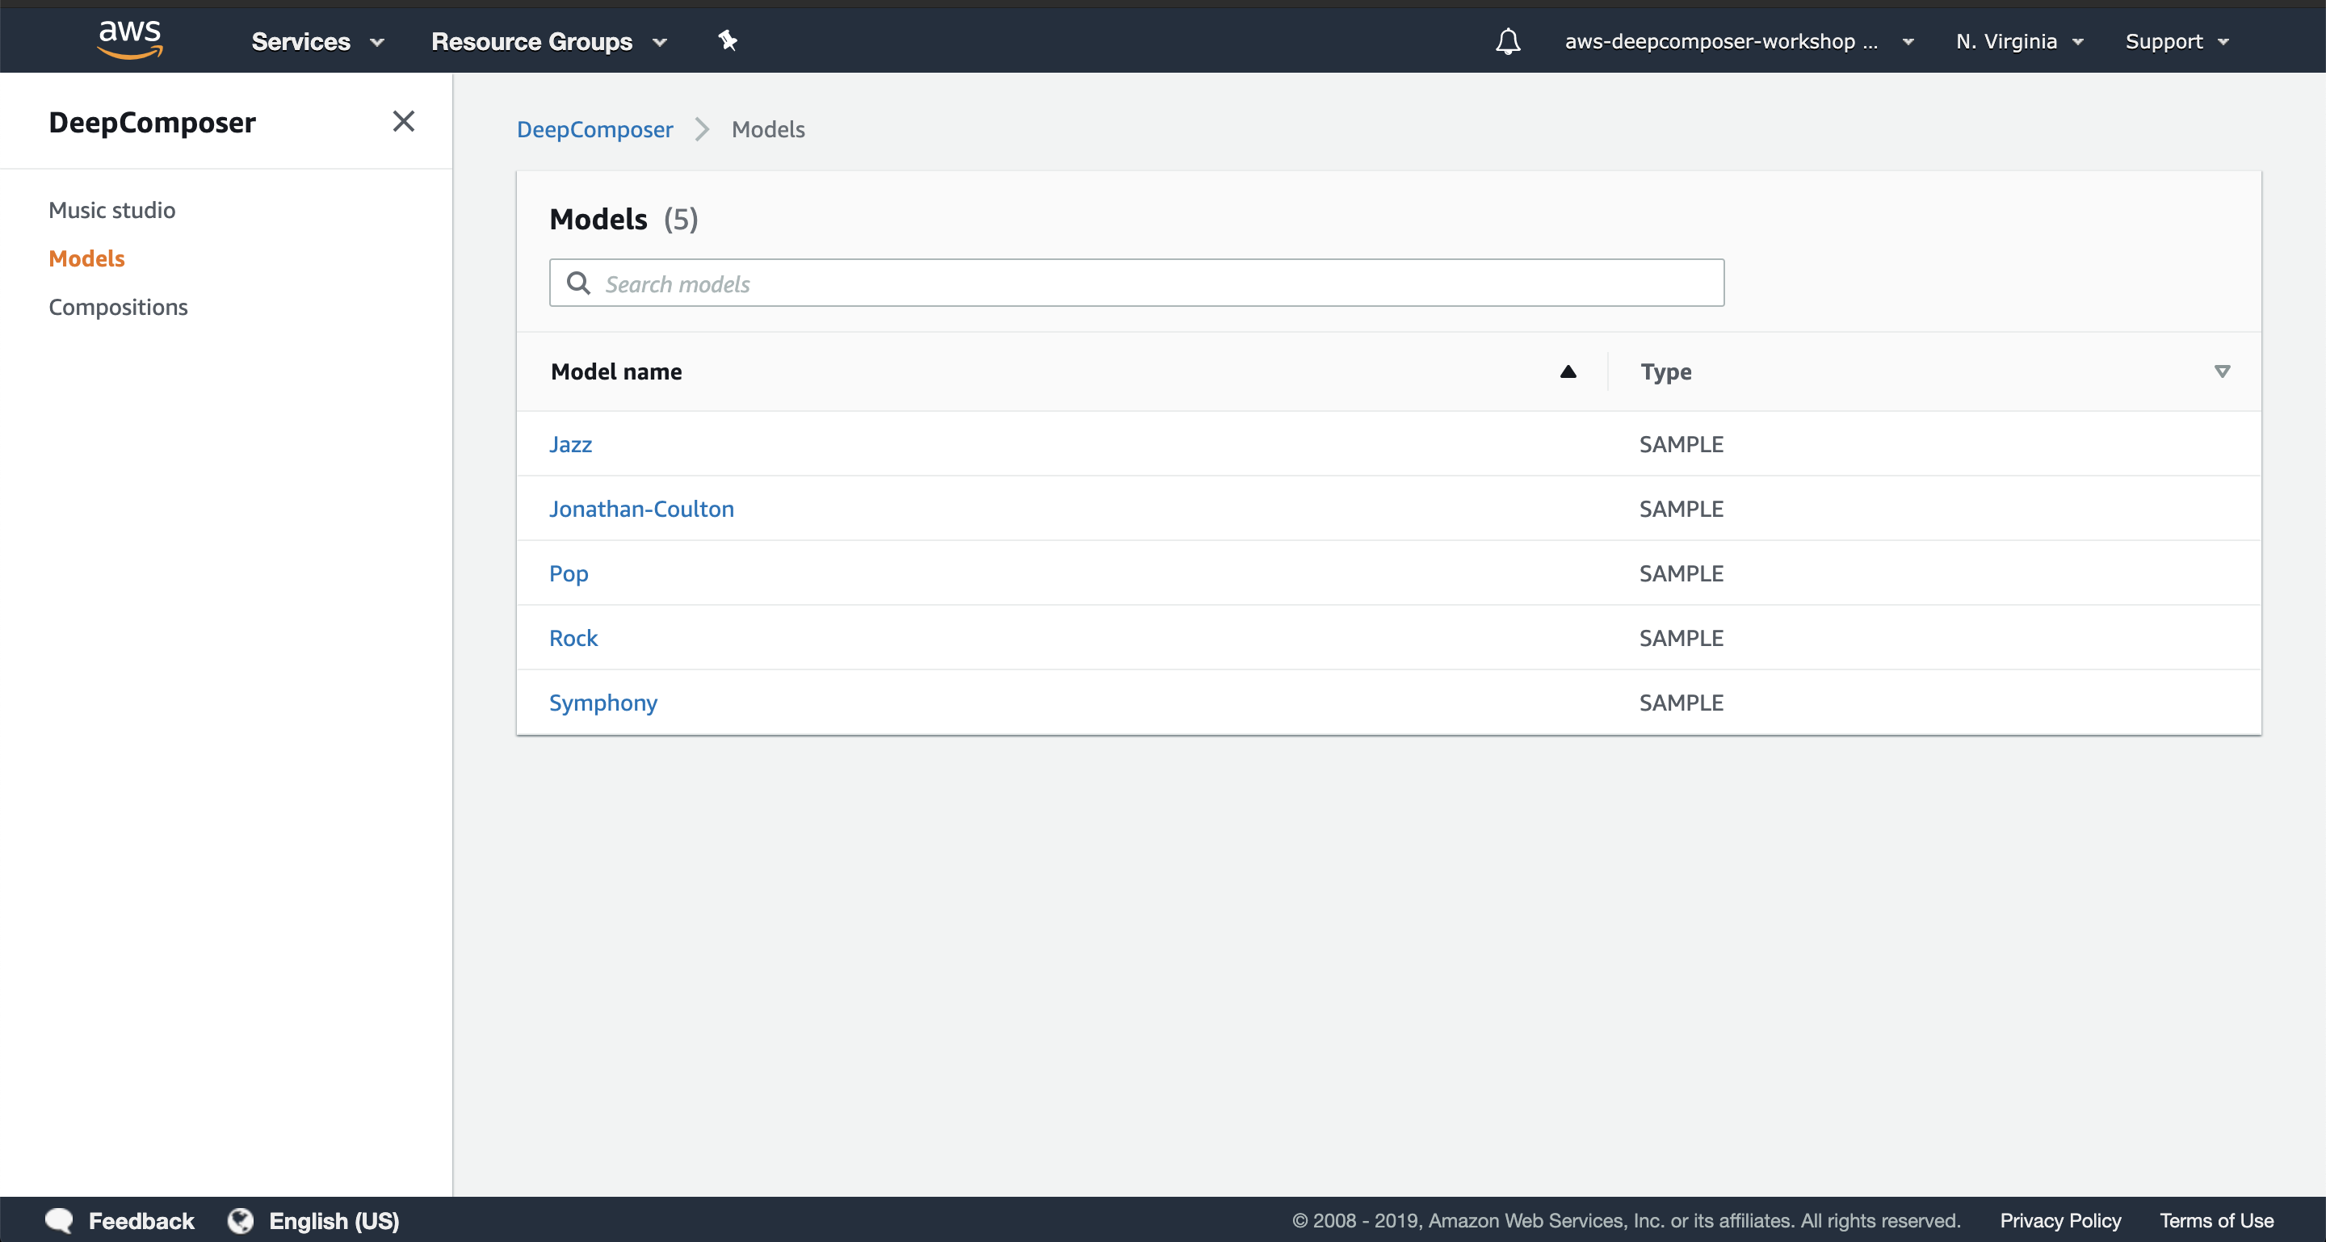
Task: Click the SAMPLE type for Rock row
Action: click(x=1682, y=638)
